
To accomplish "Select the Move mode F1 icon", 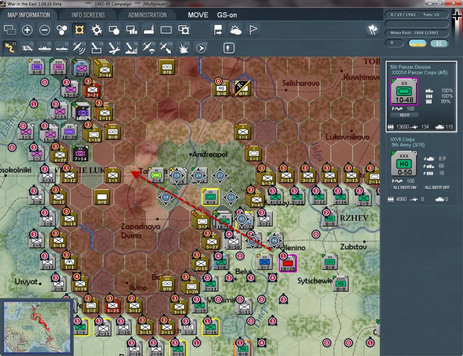I will [10, 47].
